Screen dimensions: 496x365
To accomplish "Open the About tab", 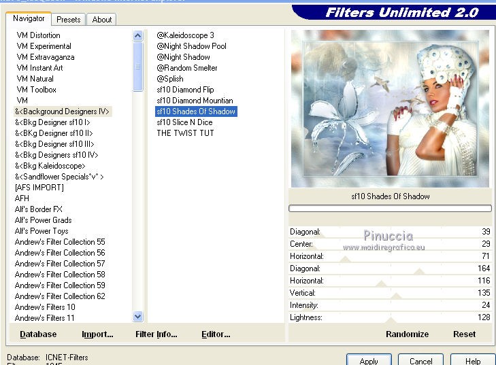I will pyautogui.click(x=101, y=20).
